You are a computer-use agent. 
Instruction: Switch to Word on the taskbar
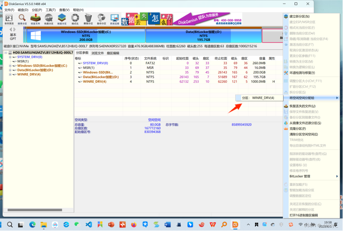167,225
